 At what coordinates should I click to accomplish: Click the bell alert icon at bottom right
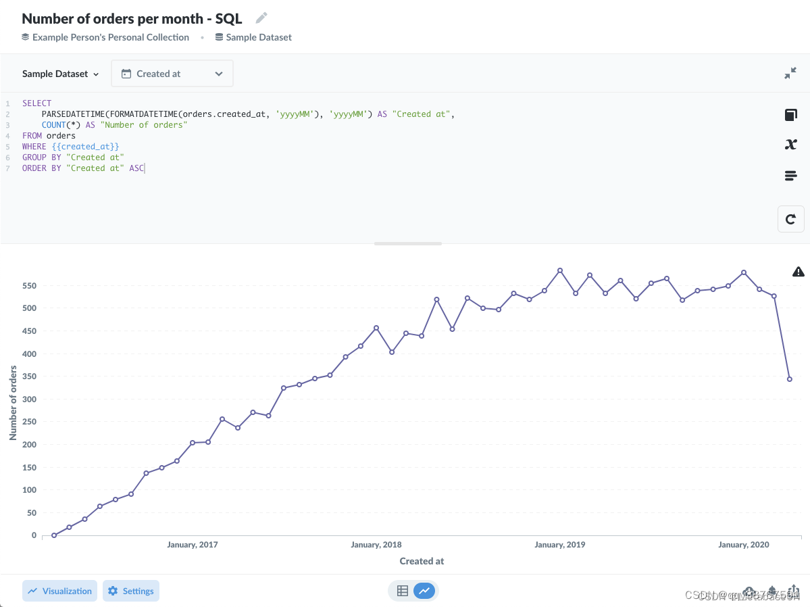pos(771,591)
